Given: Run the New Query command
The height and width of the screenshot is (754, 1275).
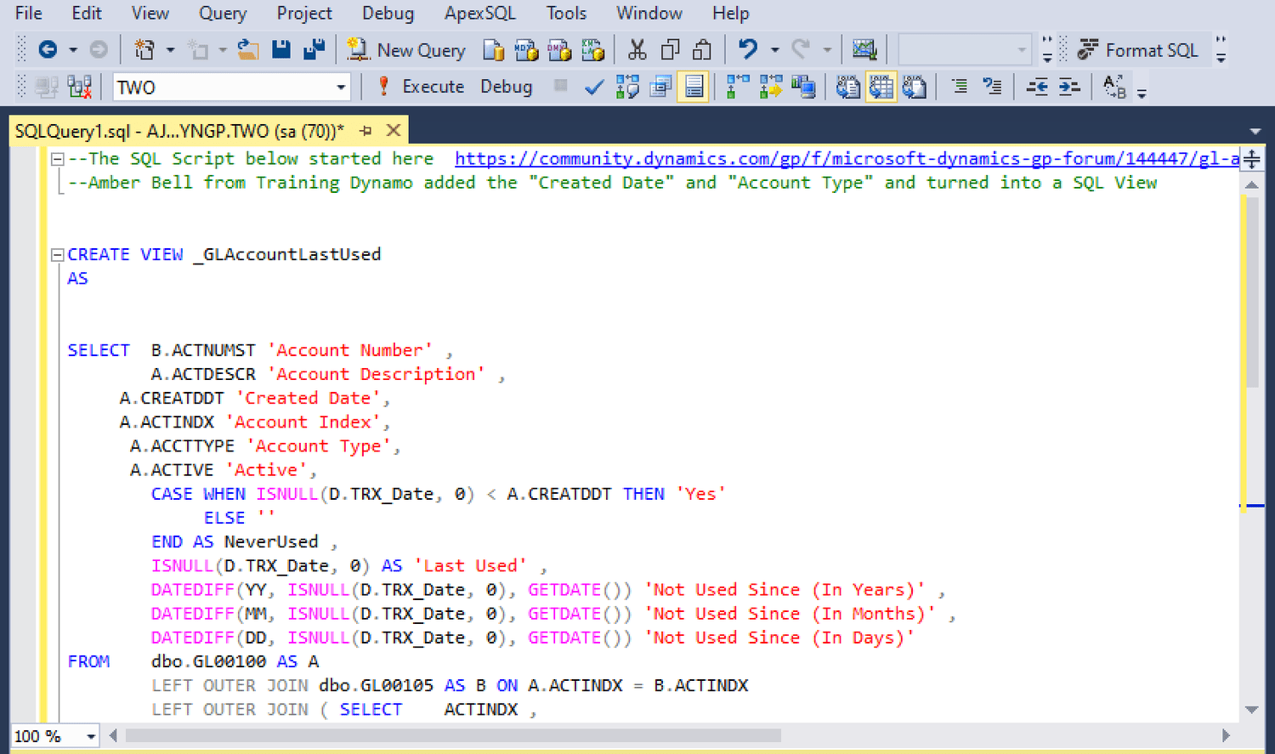Looking at the screenshot, I should [405, 49].
